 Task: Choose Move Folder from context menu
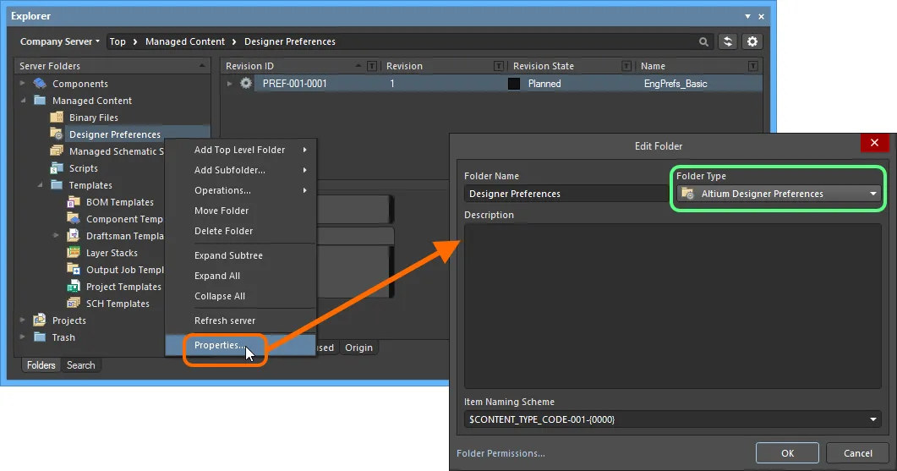click(x=240, y=211)
